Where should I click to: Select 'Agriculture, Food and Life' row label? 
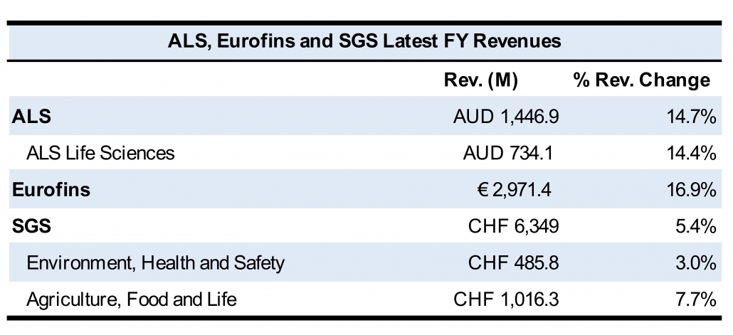(132, 299)
